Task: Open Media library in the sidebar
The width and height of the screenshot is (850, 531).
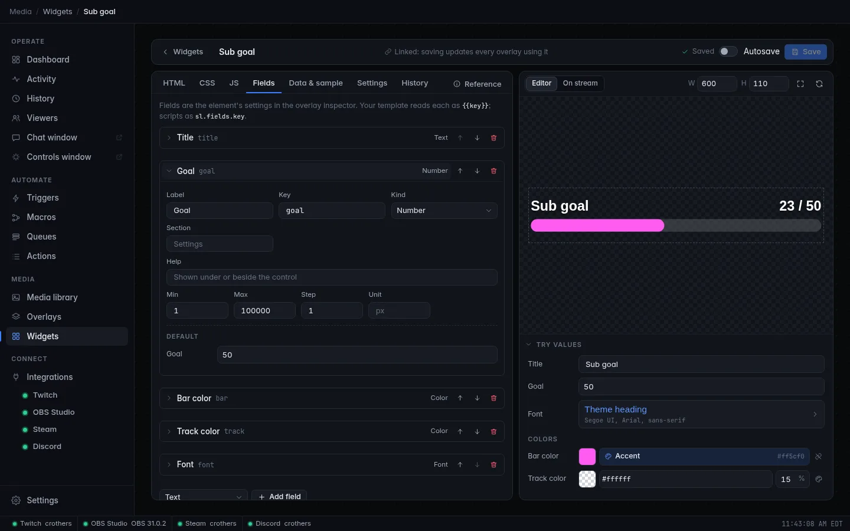Action: pyautogui.click(x=67, y=297)
